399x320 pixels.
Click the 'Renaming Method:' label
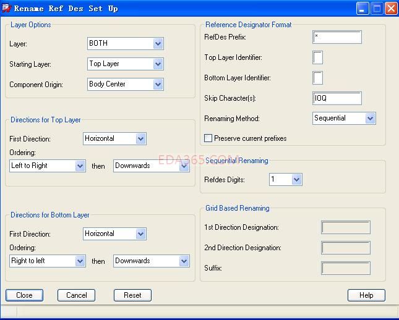(232, 119)
